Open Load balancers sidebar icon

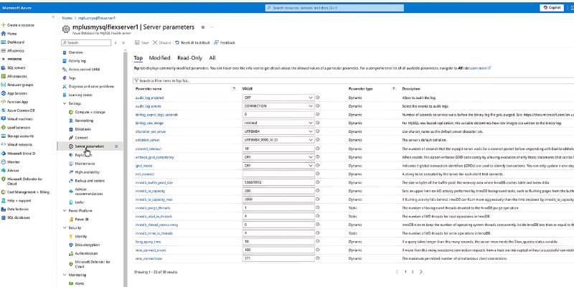click(x=4, y=128)
